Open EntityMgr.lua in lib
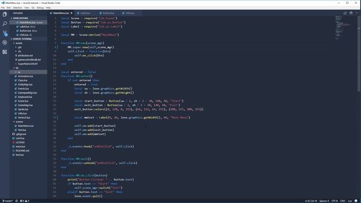This screenshot has width=361, height=203. [x=28, y=85]
